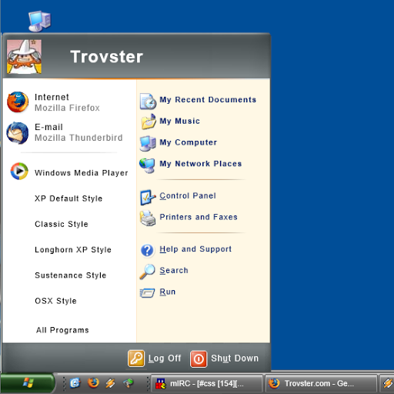Open the Run dialog icon

point(147,292)
